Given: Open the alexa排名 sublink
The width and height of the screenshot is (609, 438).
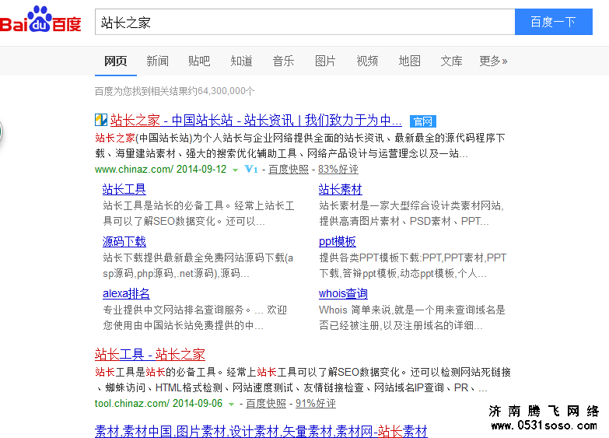Looking at the screenshot, I should [126, 293].
